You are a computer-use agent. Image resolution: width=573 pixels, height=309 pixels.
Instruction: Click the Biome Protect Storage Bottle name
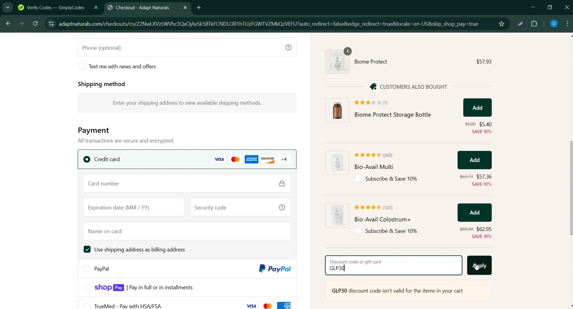(392, 114)
